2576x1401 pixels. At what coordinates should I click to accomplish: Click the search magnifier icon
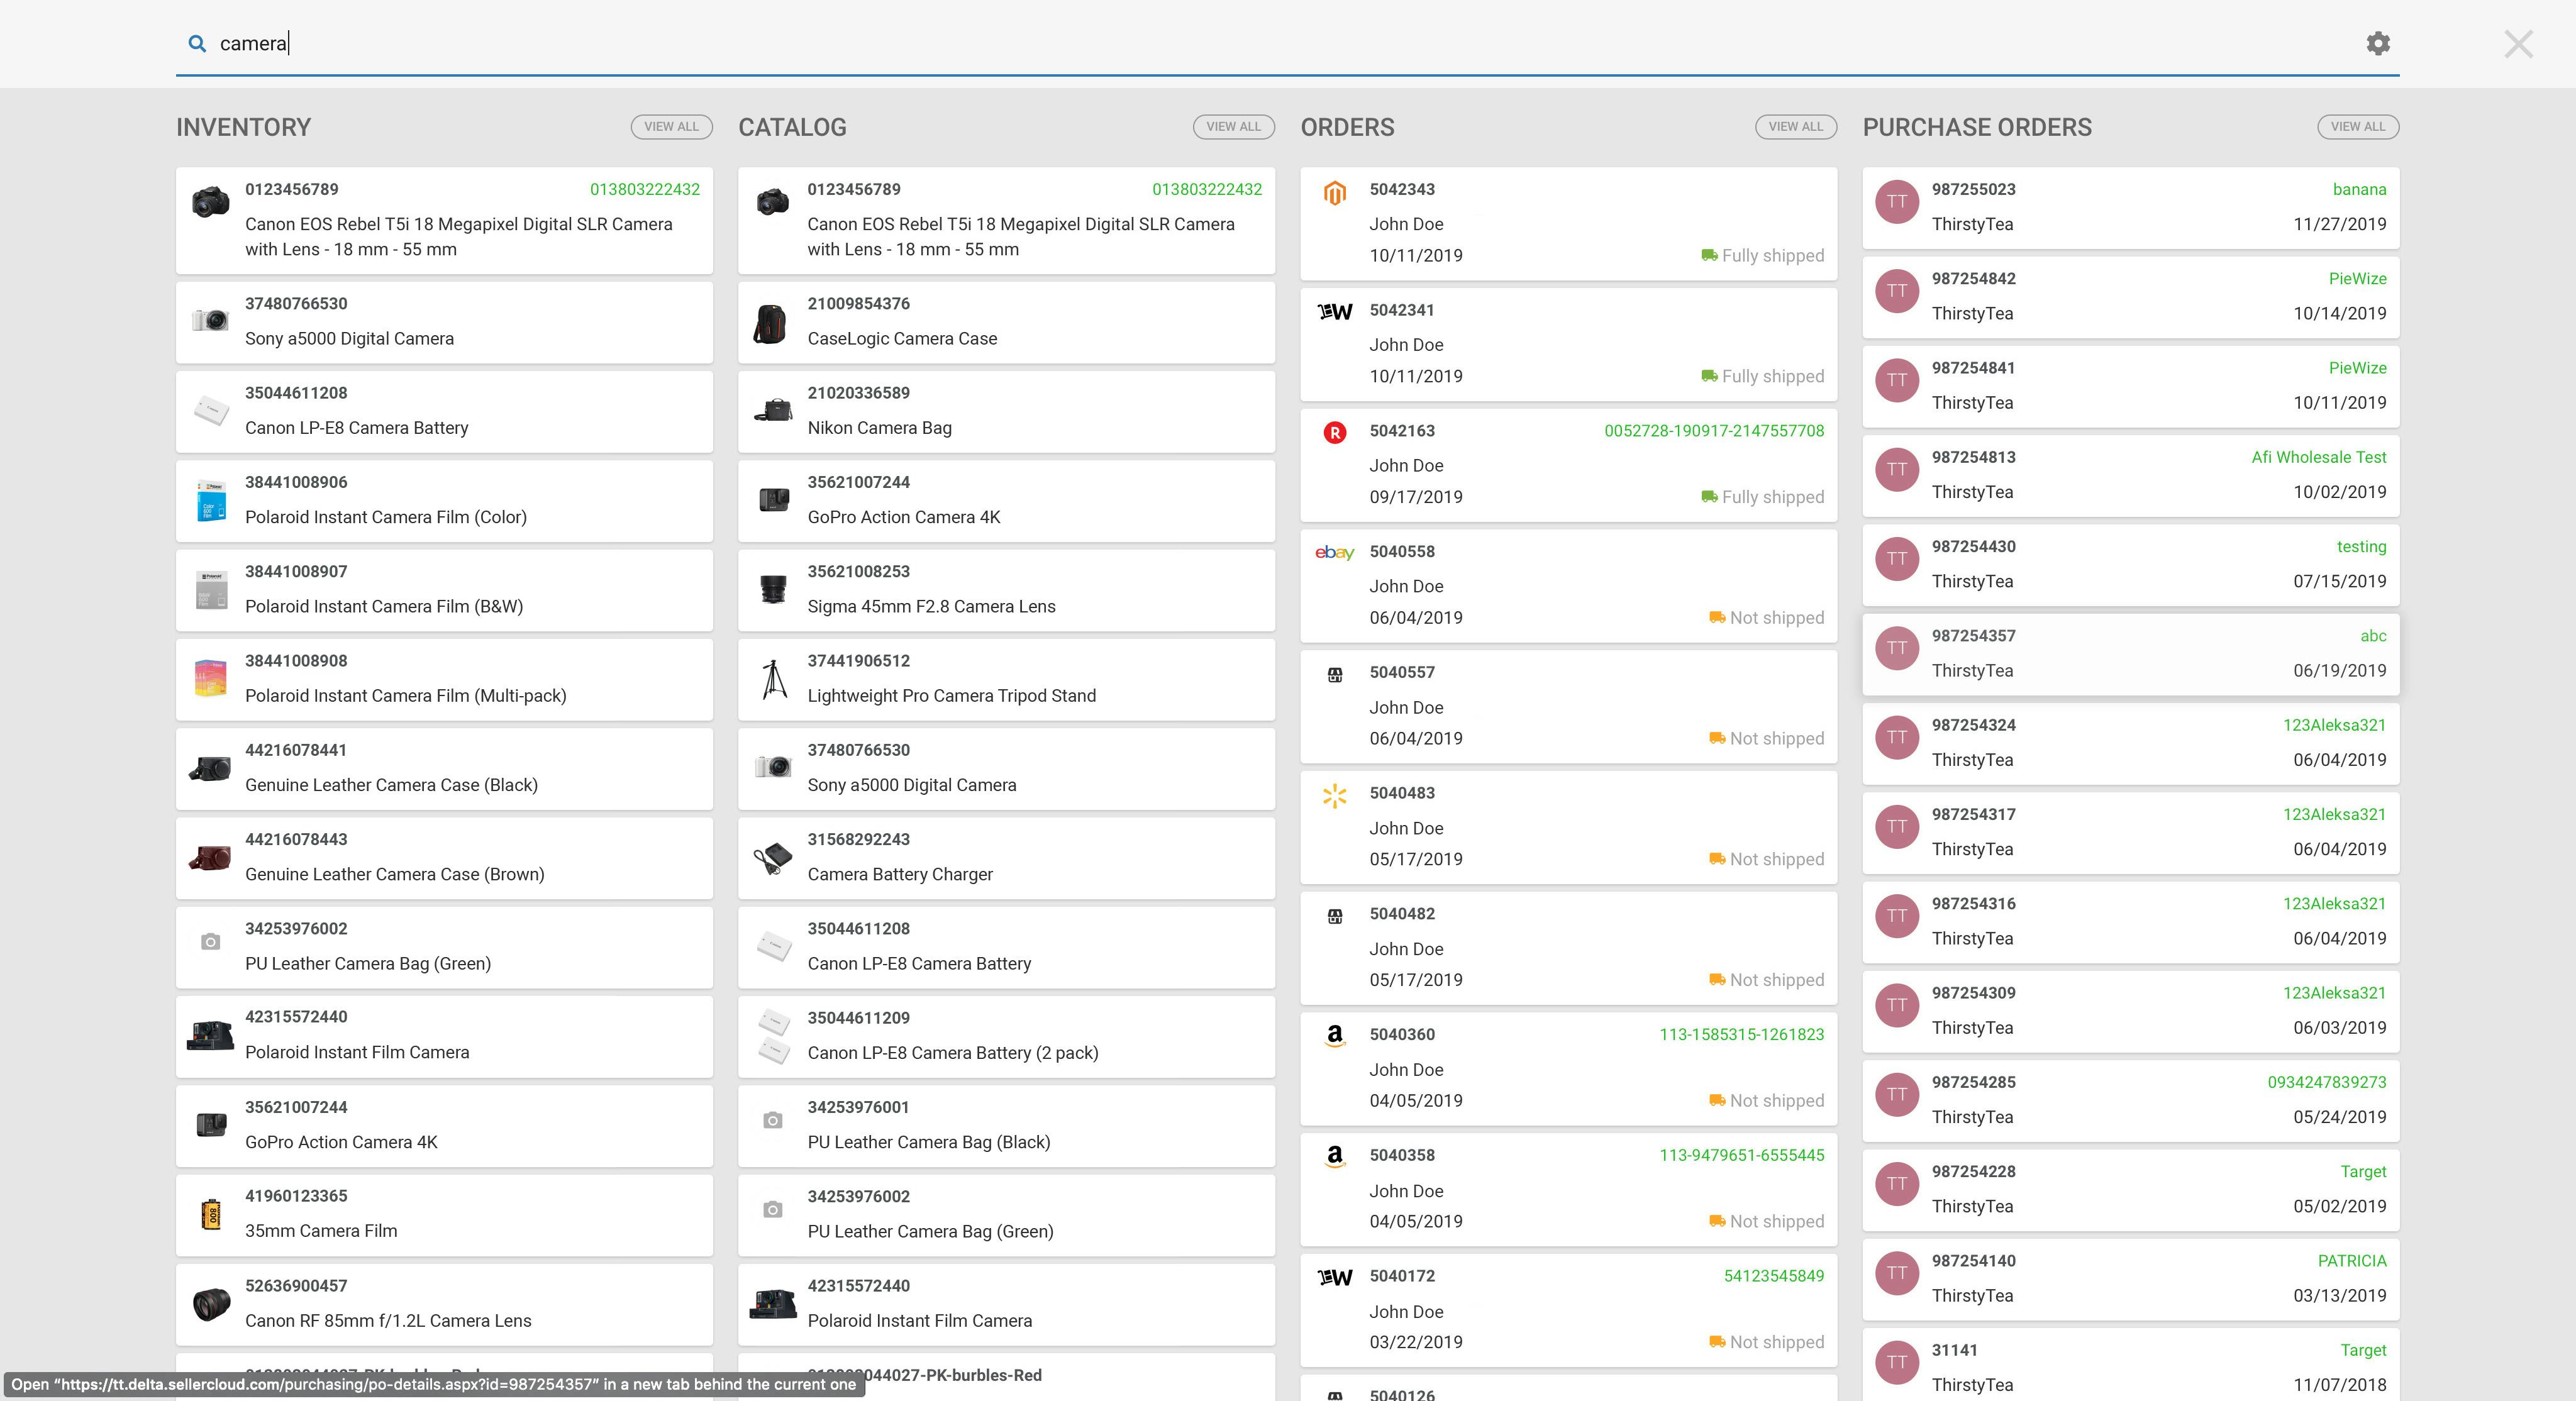tap(197, 43)
